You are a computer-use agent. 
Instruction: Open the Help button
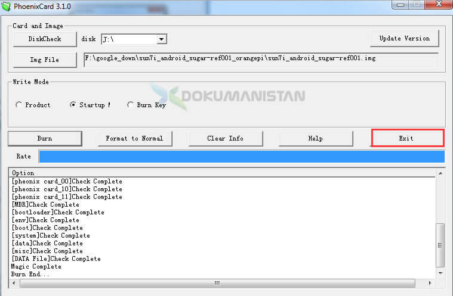[316, 139]
